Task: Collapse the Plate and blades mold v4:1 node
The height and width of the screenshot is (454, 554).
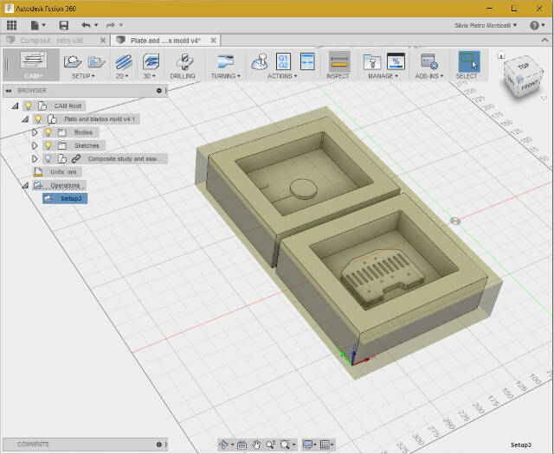Action: coord(25,119)
